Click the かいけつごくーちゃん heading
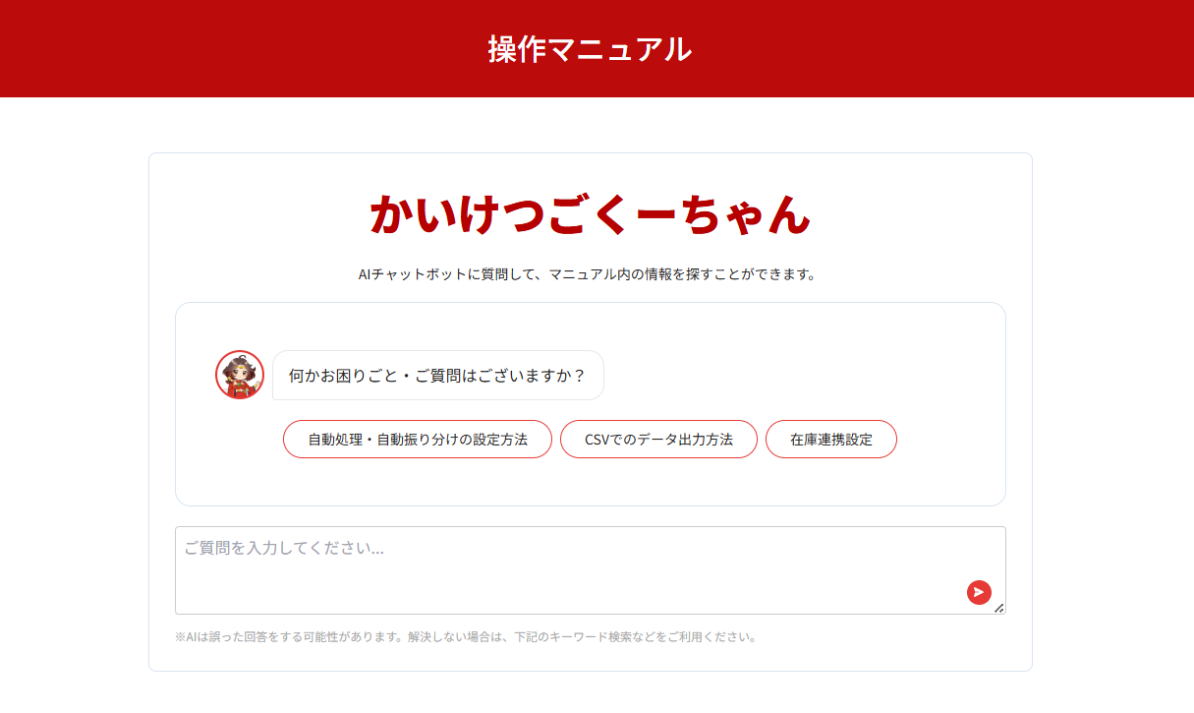 591,213
